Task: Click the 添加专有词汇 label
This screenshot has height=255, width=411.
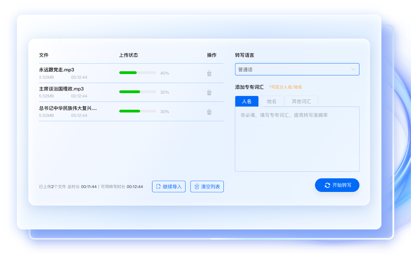Action: tap(249, 87)
